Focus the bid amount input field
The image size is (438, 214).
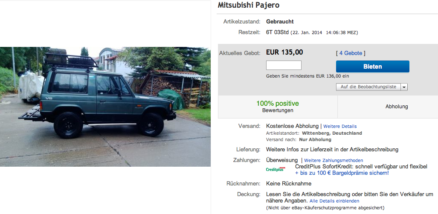tap(284, 65)
